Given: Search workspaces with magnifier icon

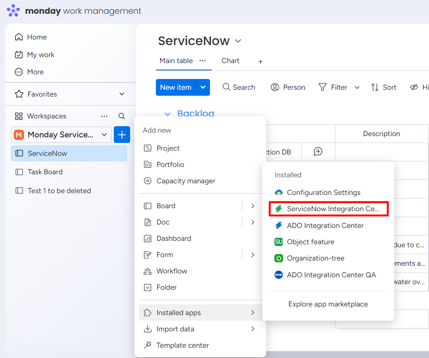Looking at the screenshot, I should coord(122,116).
